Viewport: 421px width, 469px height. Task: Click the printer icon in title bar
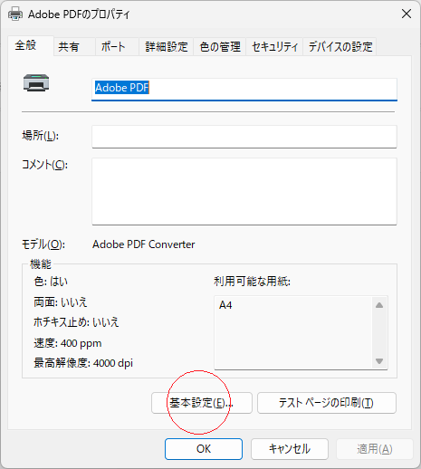[15, 14]
